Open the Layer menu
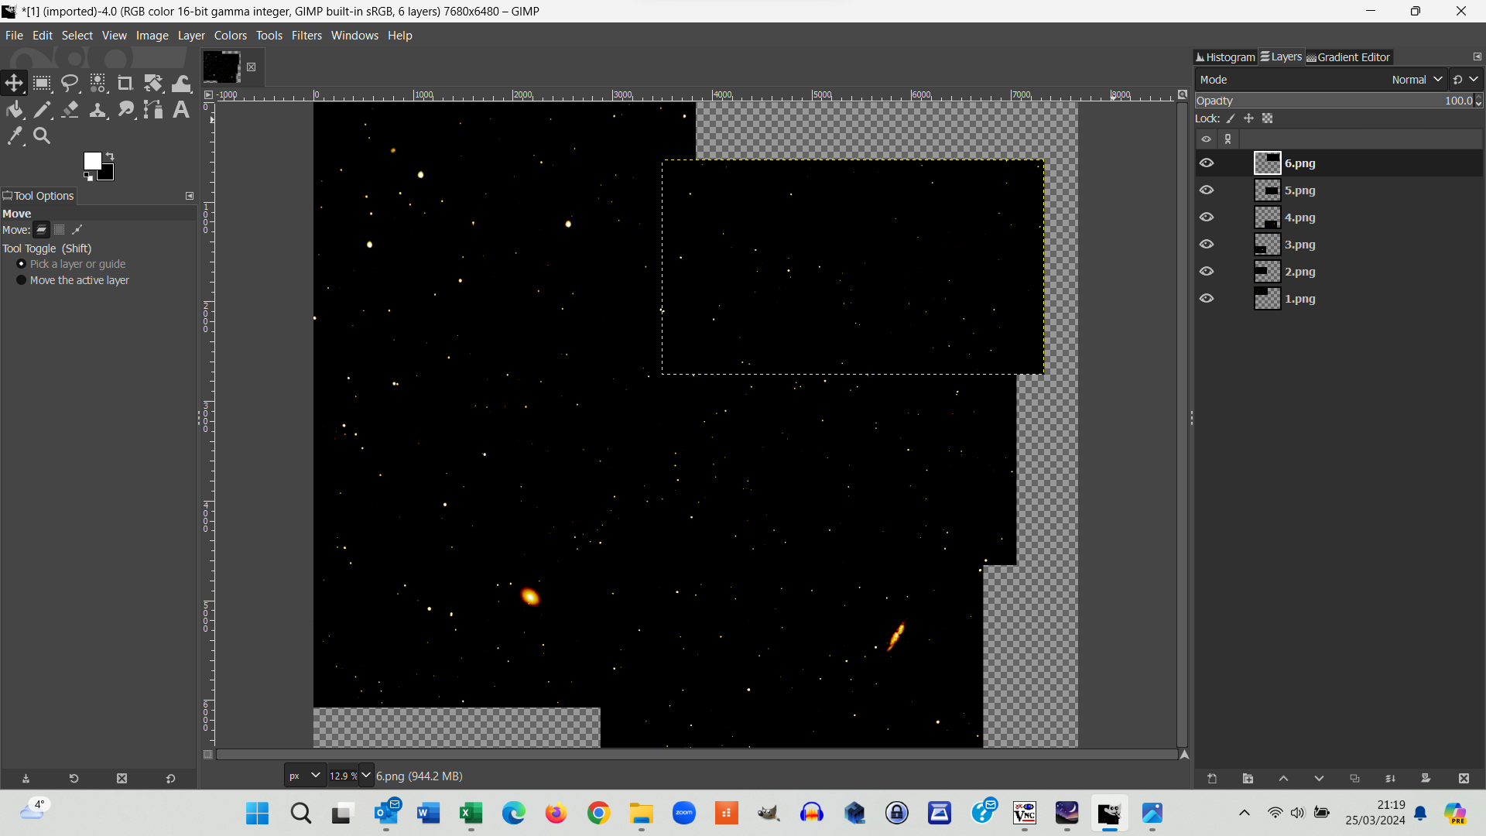The width and height of the screenshot is (1486, 836). [191, 36]
